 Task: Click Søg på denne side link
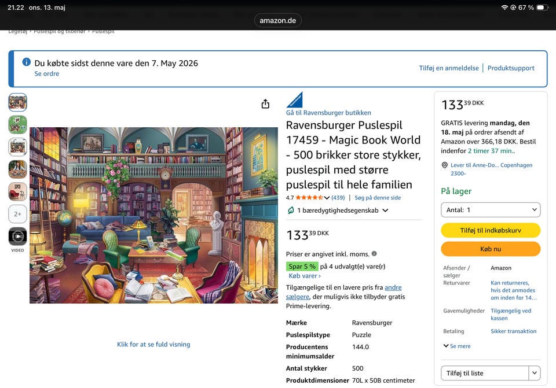378,198
